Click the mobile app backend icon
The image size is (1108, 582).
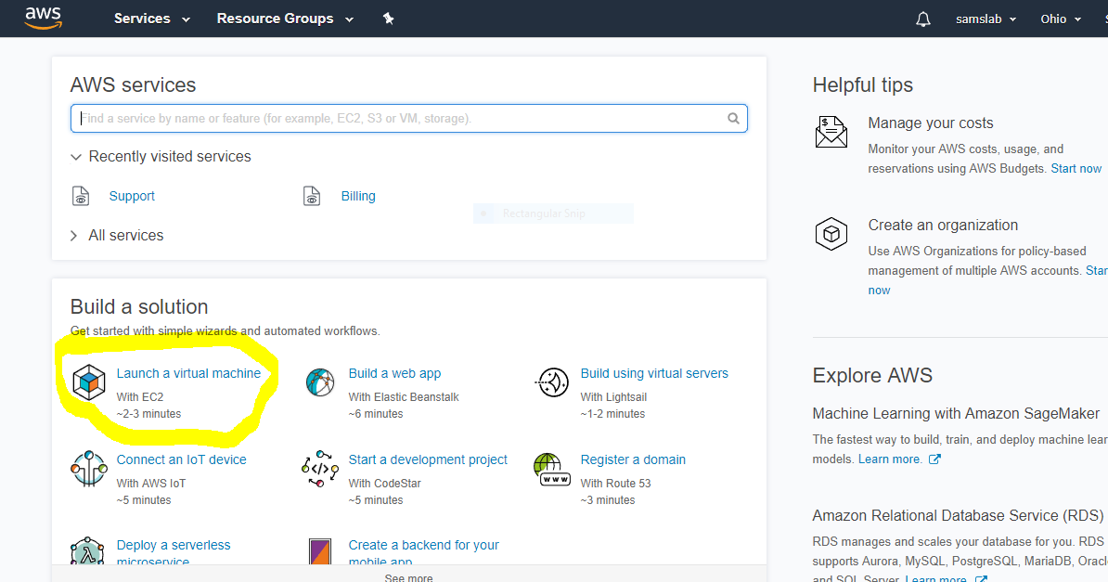pyautogui.click(x=320, y=551)
